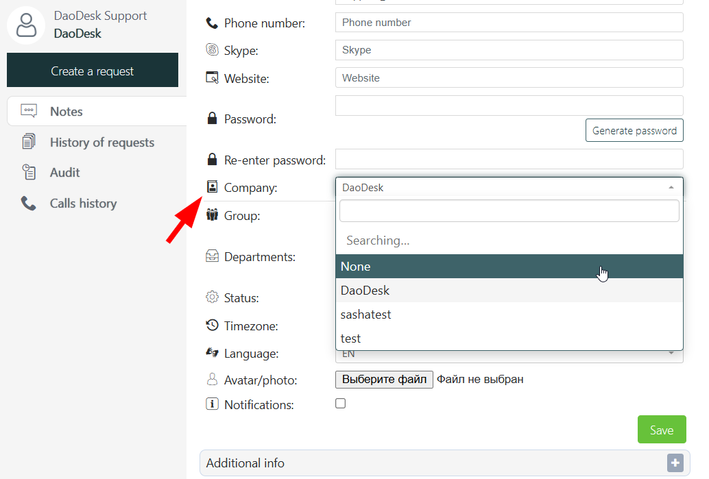Pick test from the company list
The image size is (709, 479).
pyautogui.click(x=509, y=339)
